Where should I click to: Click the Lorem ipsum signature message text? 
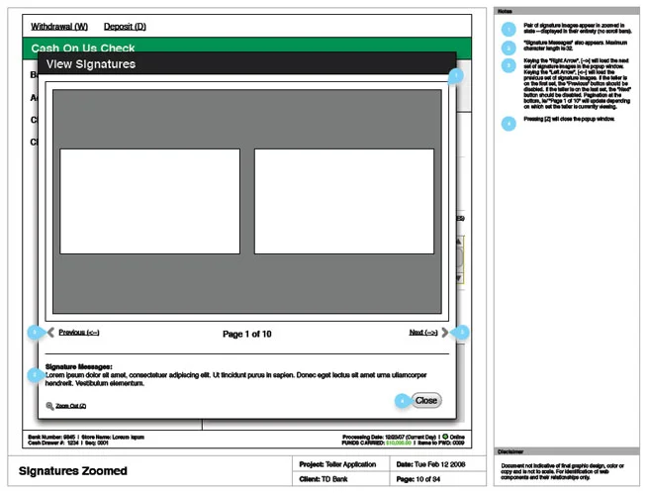236,379
